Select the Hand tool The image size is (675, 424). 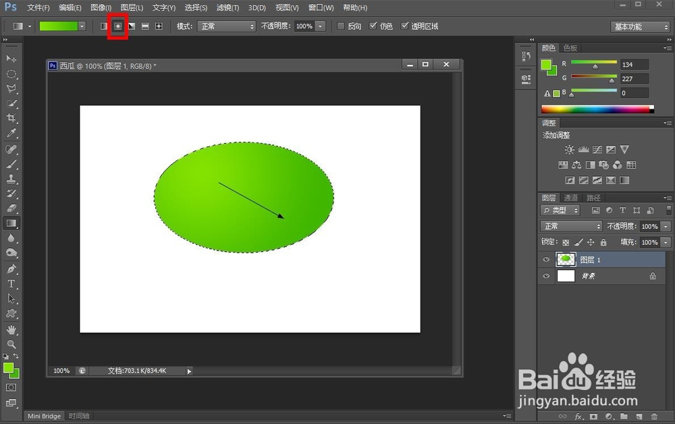click(x=11, y=329)
